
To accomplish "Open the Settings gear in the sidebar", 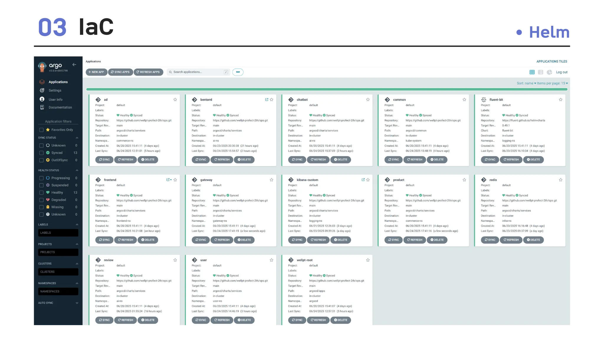I will 42,90.
